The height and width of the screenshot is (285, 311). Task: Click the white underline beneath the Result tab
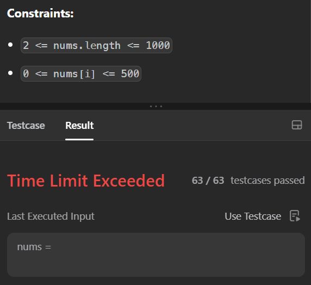pyautogui.click(x=79, y=140)
